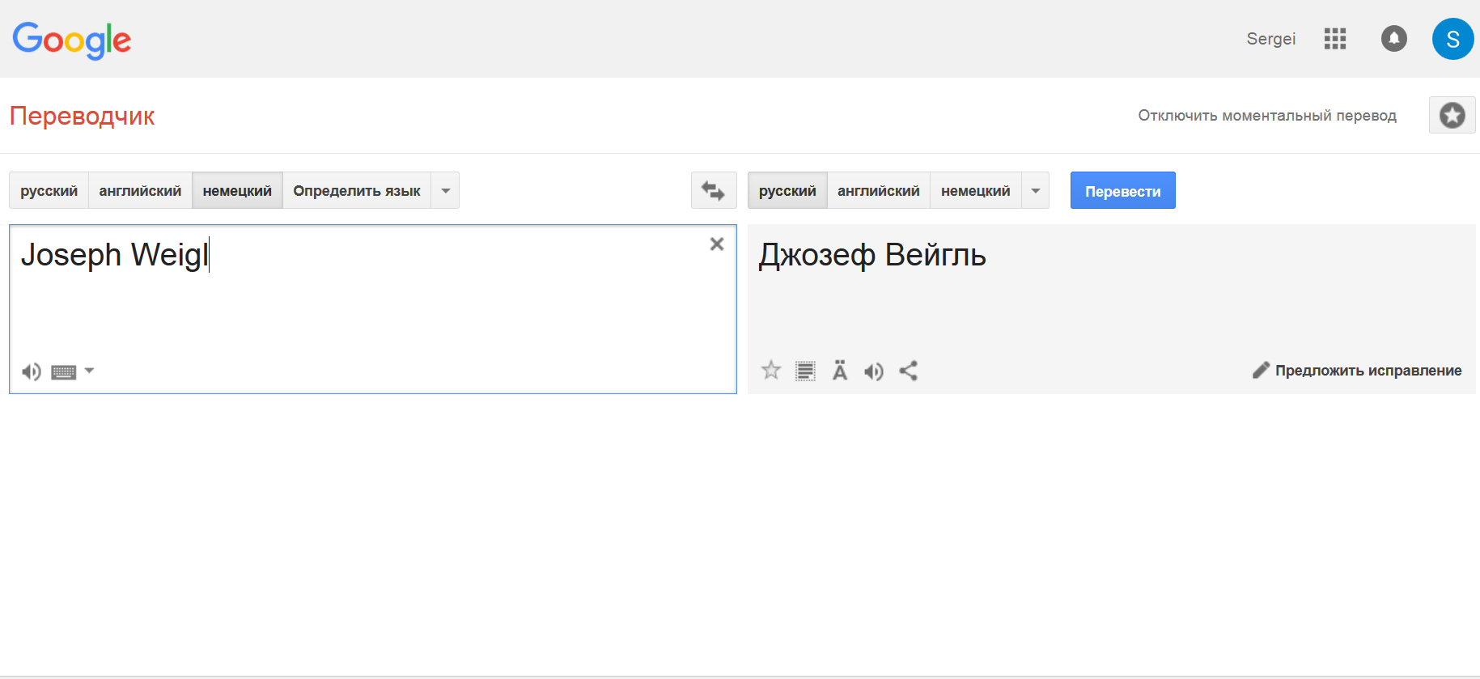Open input tools options arrow

point(89,371)
